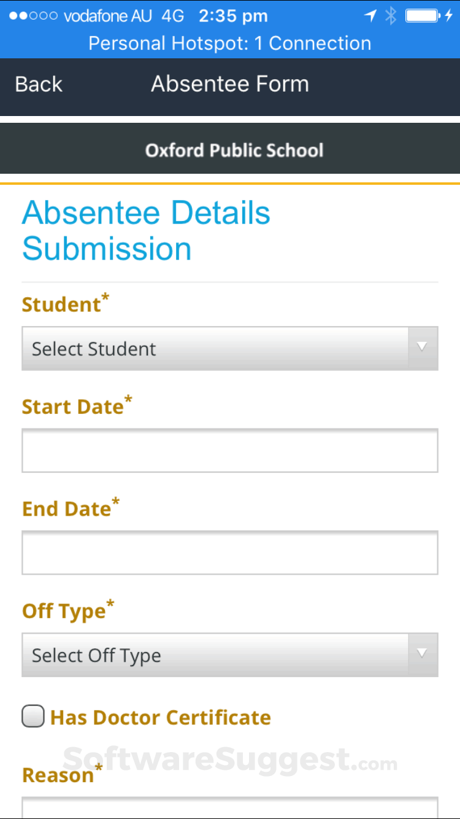
Task: Tap the Absentee Details Submission heading
Action: (146, 231)
